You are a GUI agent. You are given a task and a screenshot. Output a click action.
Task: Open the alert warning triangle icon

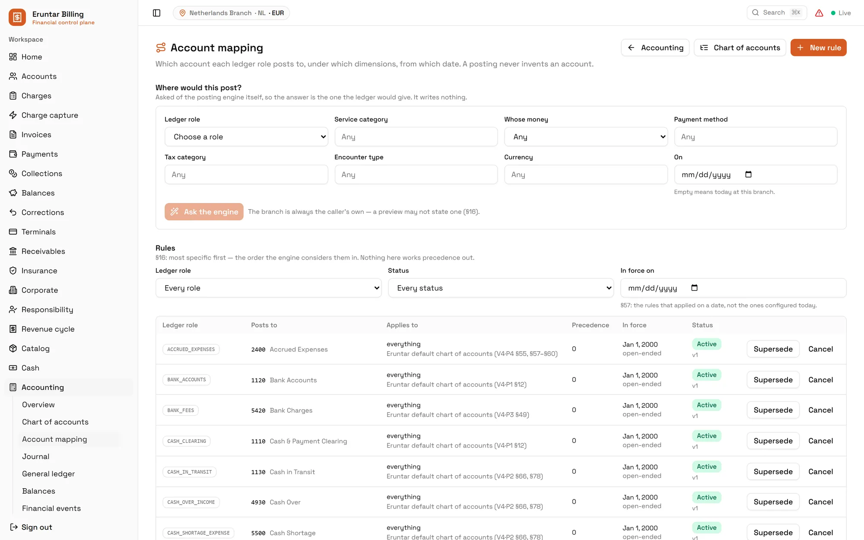819,13
